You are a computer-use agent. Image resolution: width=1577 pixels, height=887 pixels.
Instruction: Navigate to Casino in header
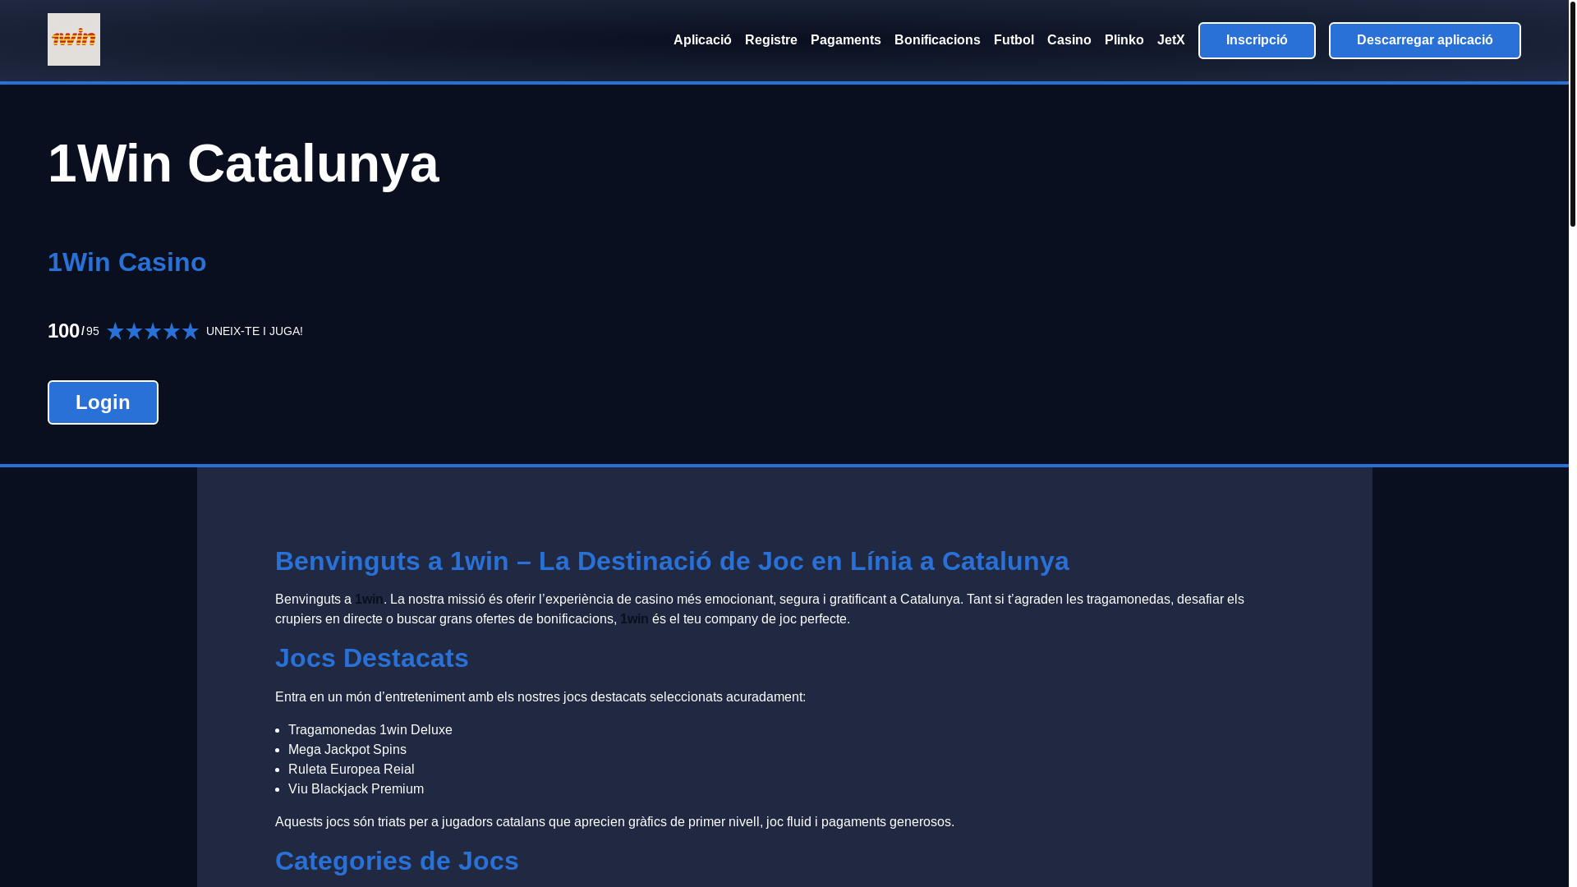click(1069, 40)
